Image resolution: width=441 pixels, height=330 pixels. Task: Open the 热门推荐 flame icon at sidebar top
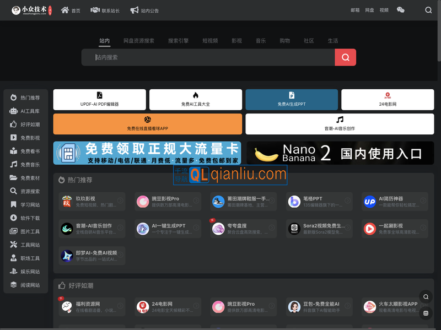[x=13, y=98]
